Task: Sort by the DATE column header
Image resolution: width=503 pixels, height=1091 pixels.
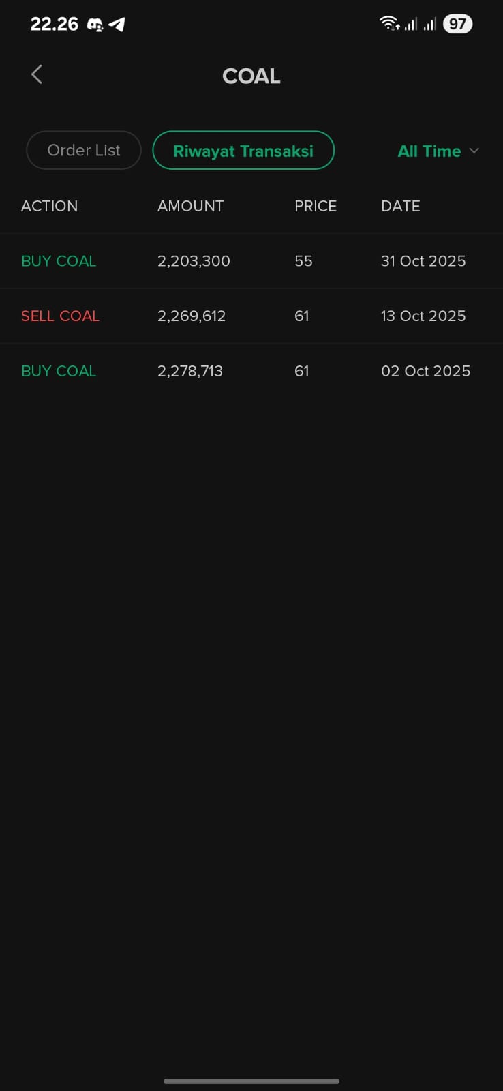Action: pyautogui.click(x=400, y=206)
